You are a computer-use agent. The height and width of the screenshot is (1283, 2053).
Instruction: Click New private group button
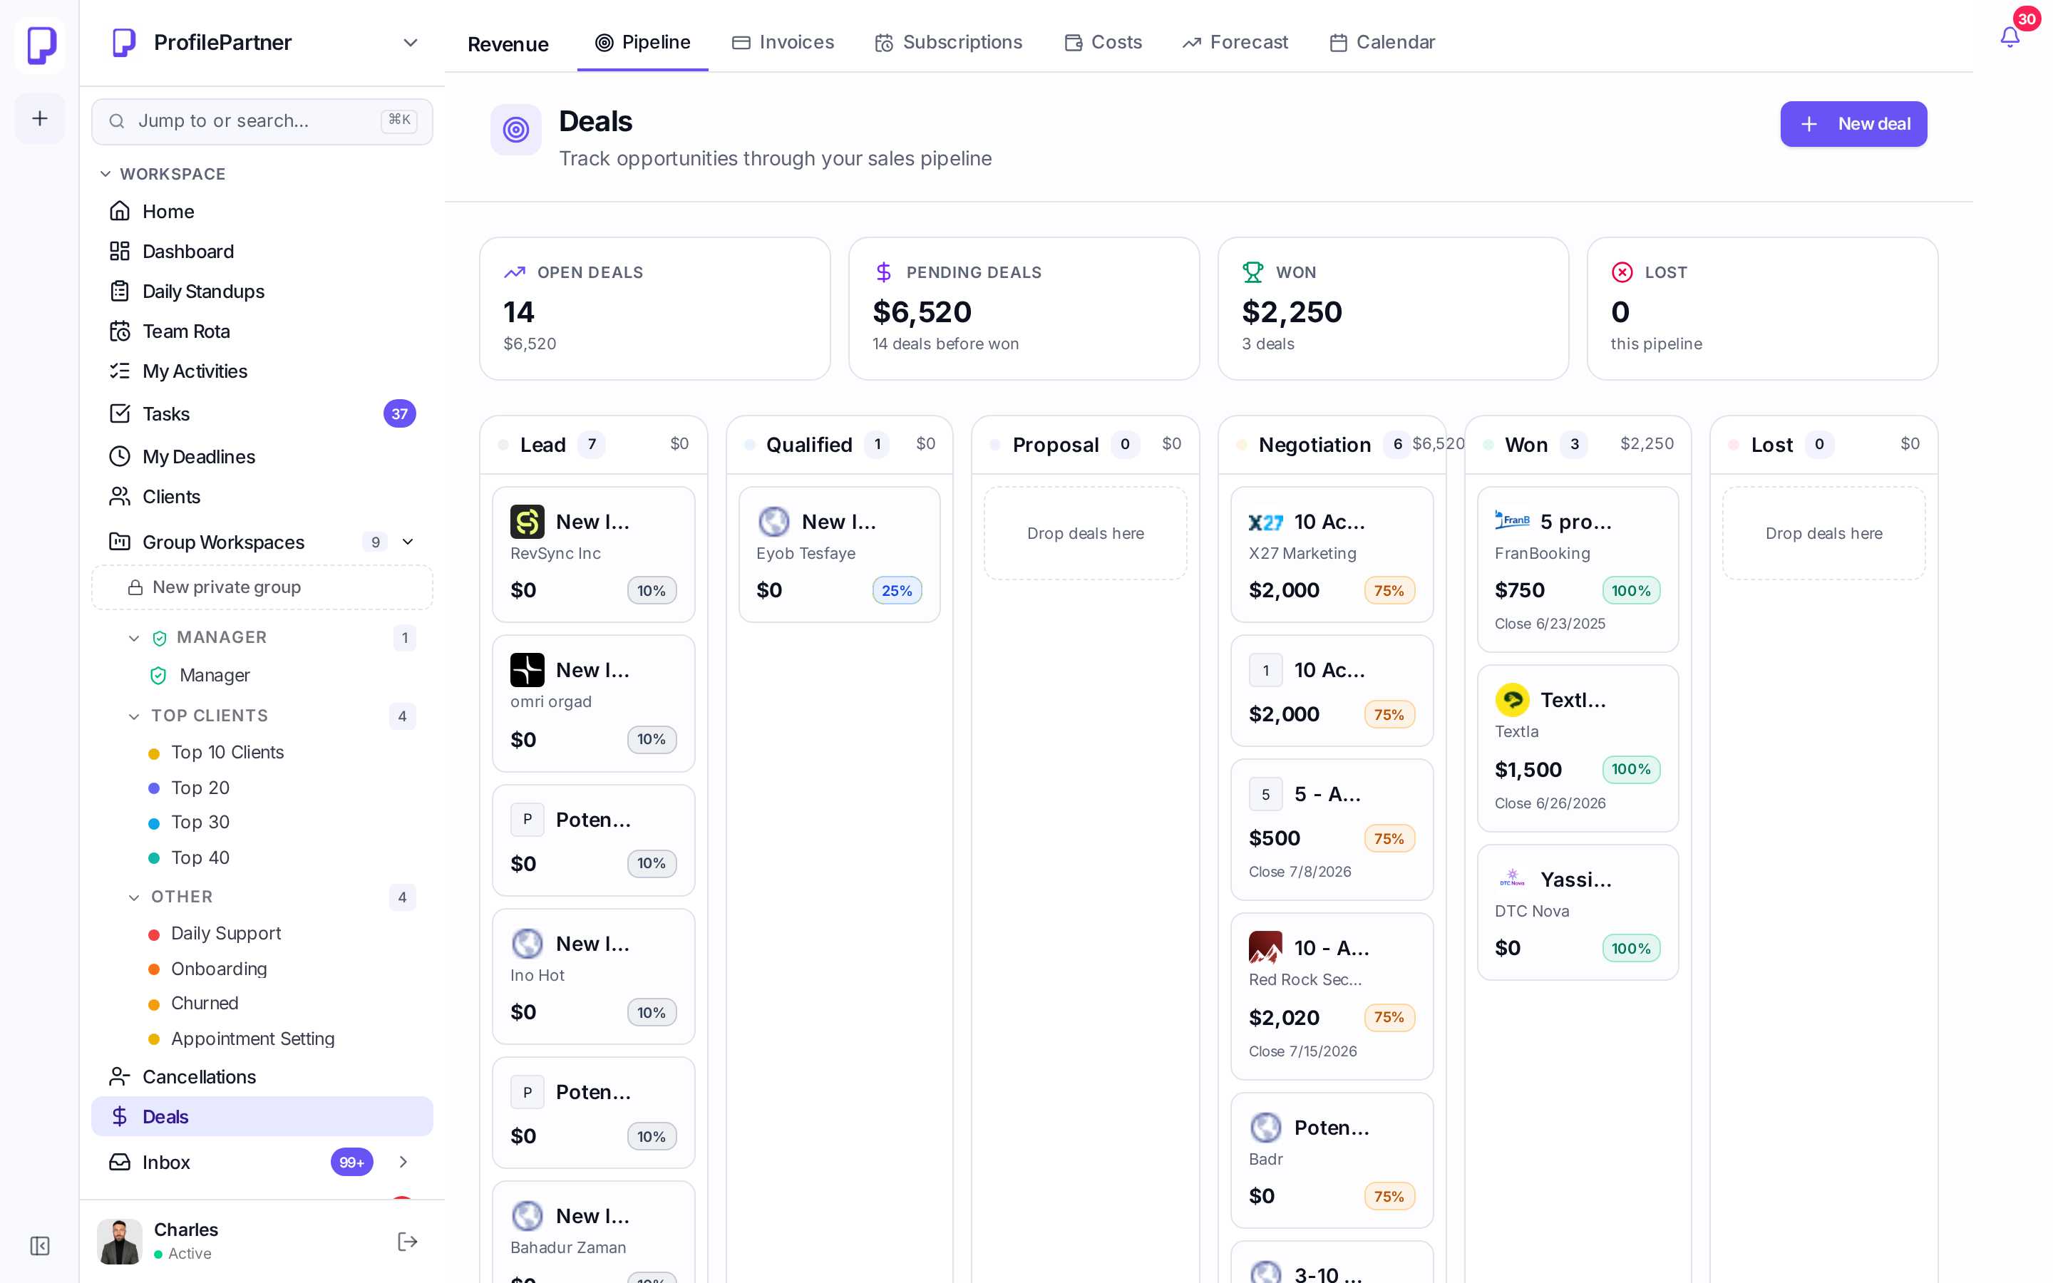tap(262, 587)
